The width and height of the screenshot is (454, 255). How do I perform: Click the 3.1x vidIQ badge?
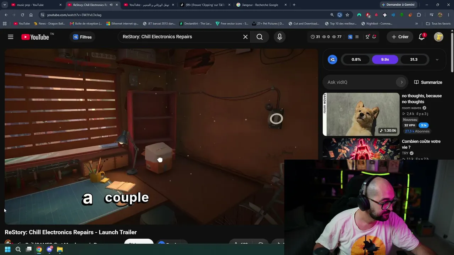pyautogui.click(x=423, y=125)
